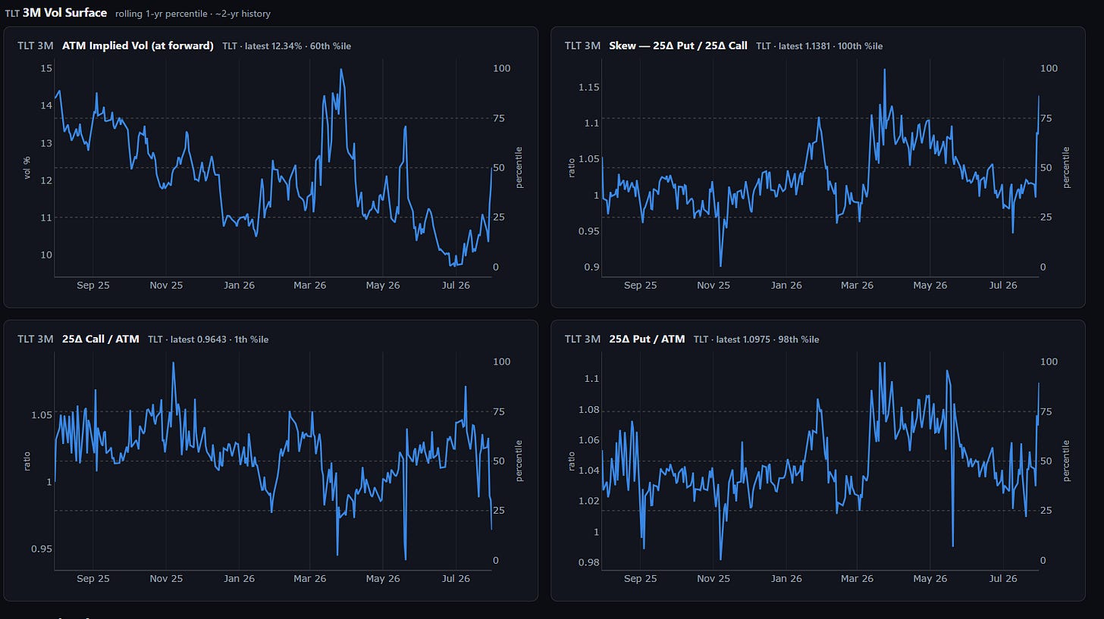
Task: Click "Jan 26" on the 25Δ Call / ATM chart
Action: 239,579
